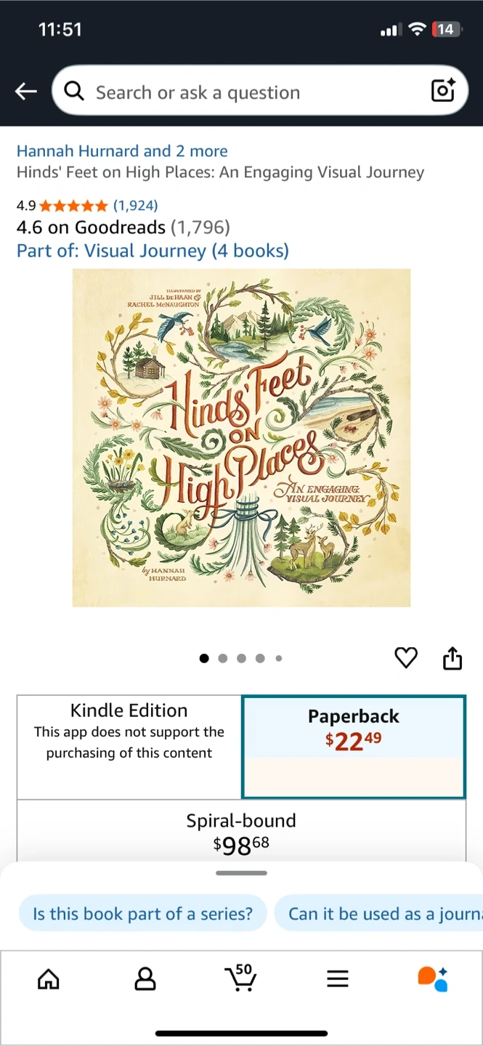Open shopping cart with 50 items
This screenshot has height=1046, width=483.
point(240,978)
